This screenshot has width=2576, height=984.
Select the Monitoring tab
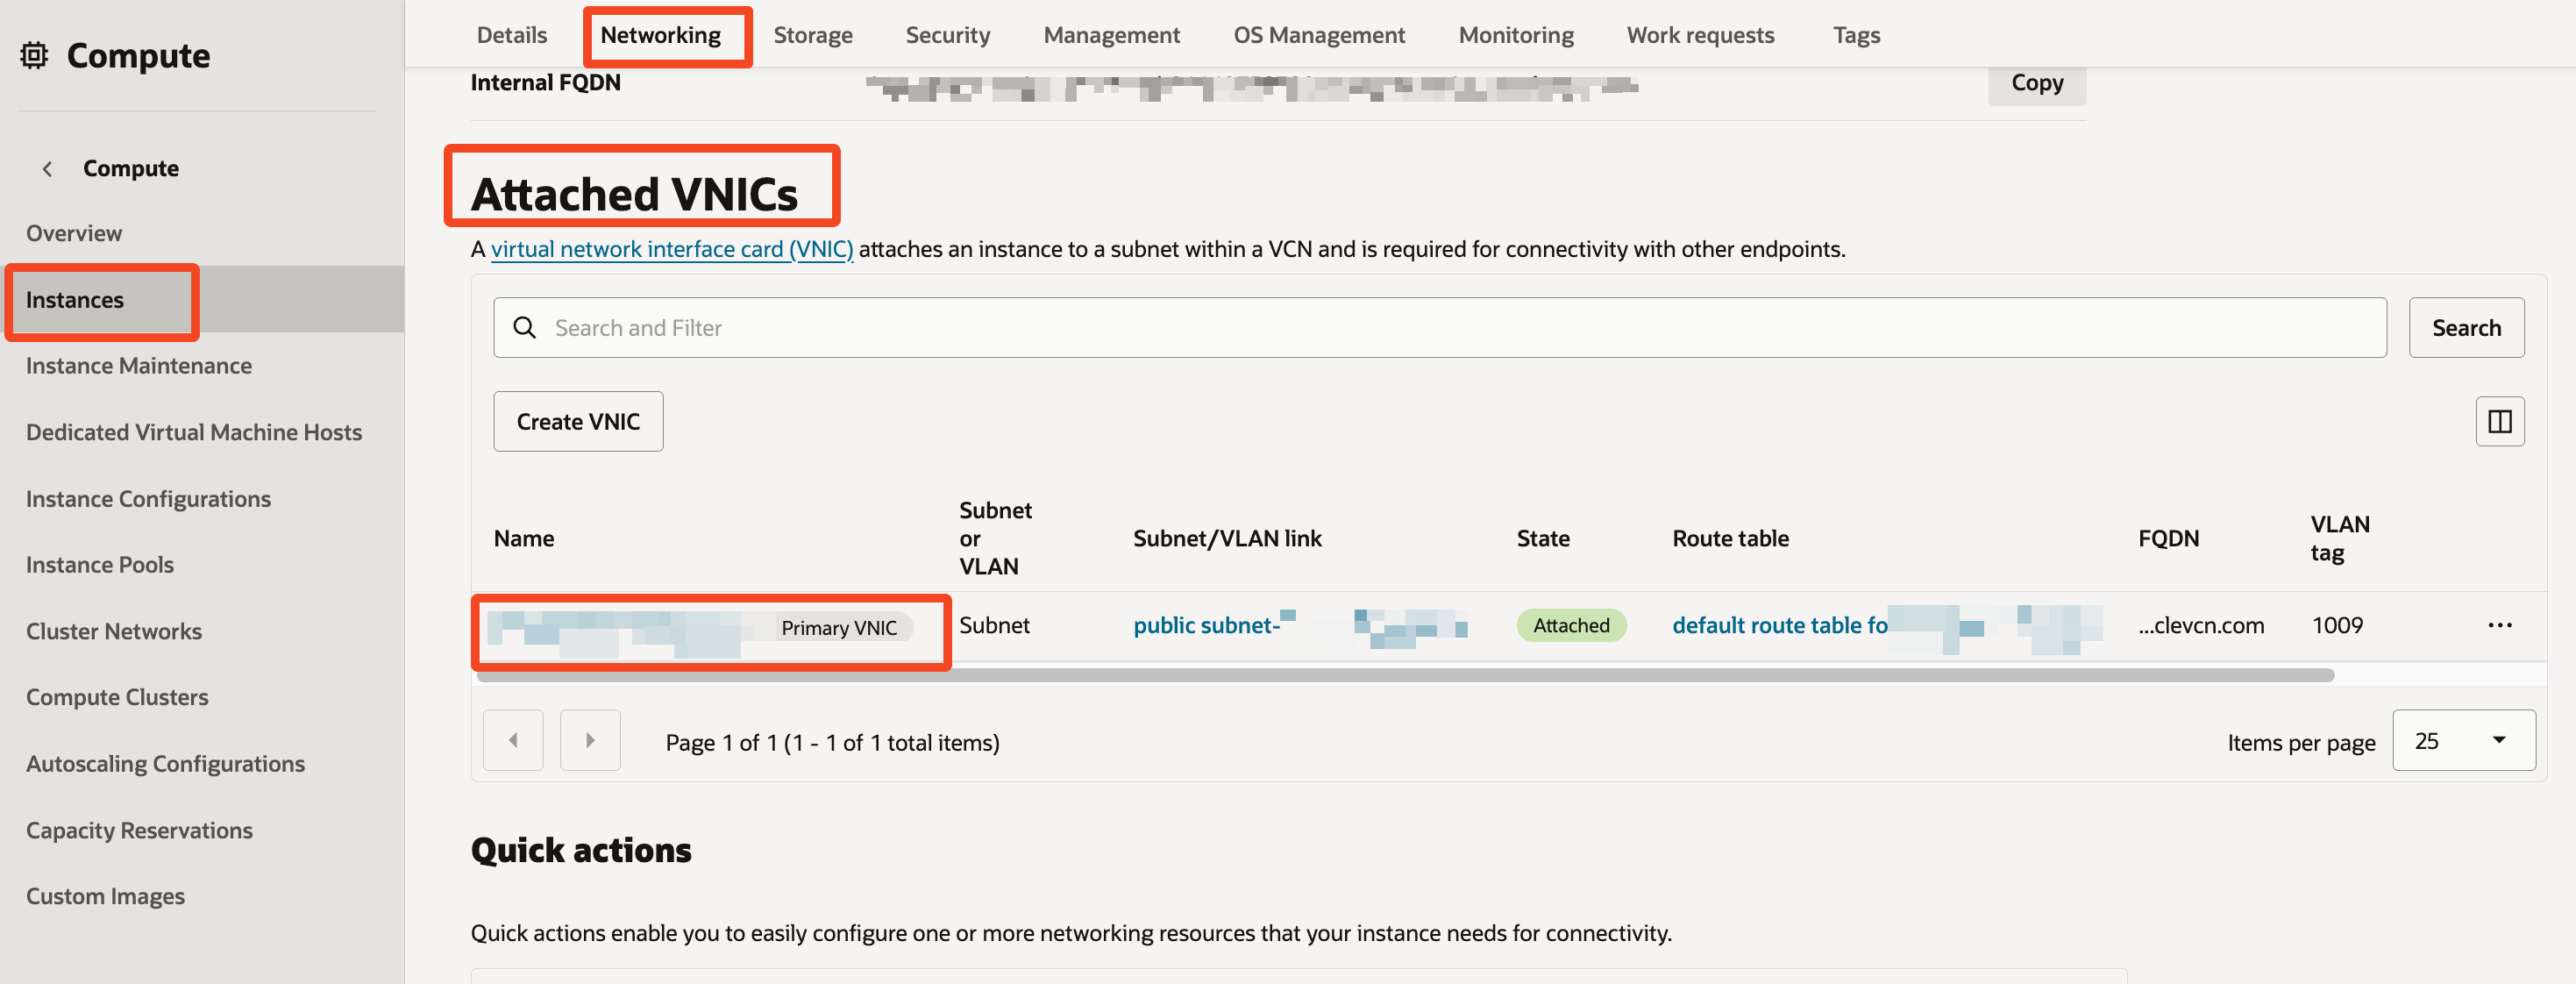click(1515, 35)
